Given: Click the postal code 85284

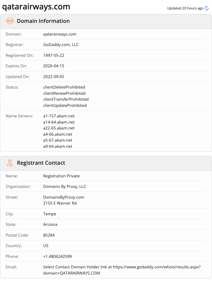Looking at the screenshot, I should pos(49,235).
